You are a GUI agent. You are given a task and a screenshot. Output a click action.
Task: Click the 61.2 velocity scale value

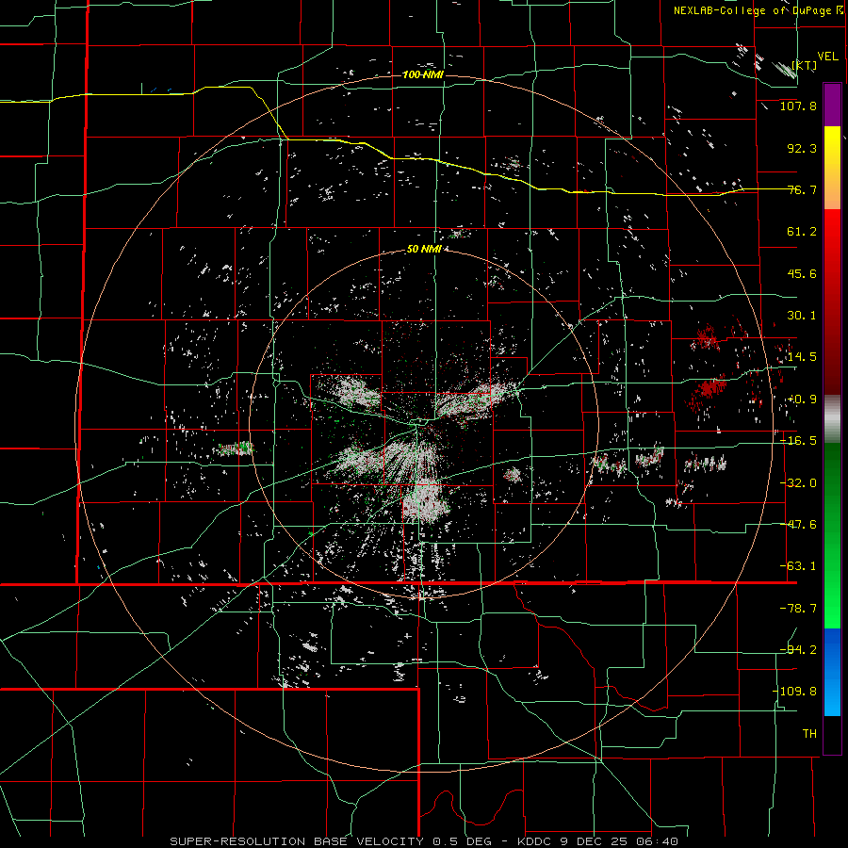point(802,232)
